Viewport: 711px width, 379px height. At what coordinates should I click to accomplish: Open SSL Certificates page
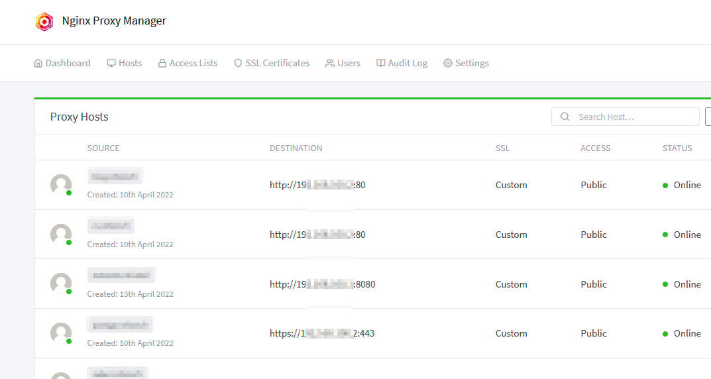(272, 63)
